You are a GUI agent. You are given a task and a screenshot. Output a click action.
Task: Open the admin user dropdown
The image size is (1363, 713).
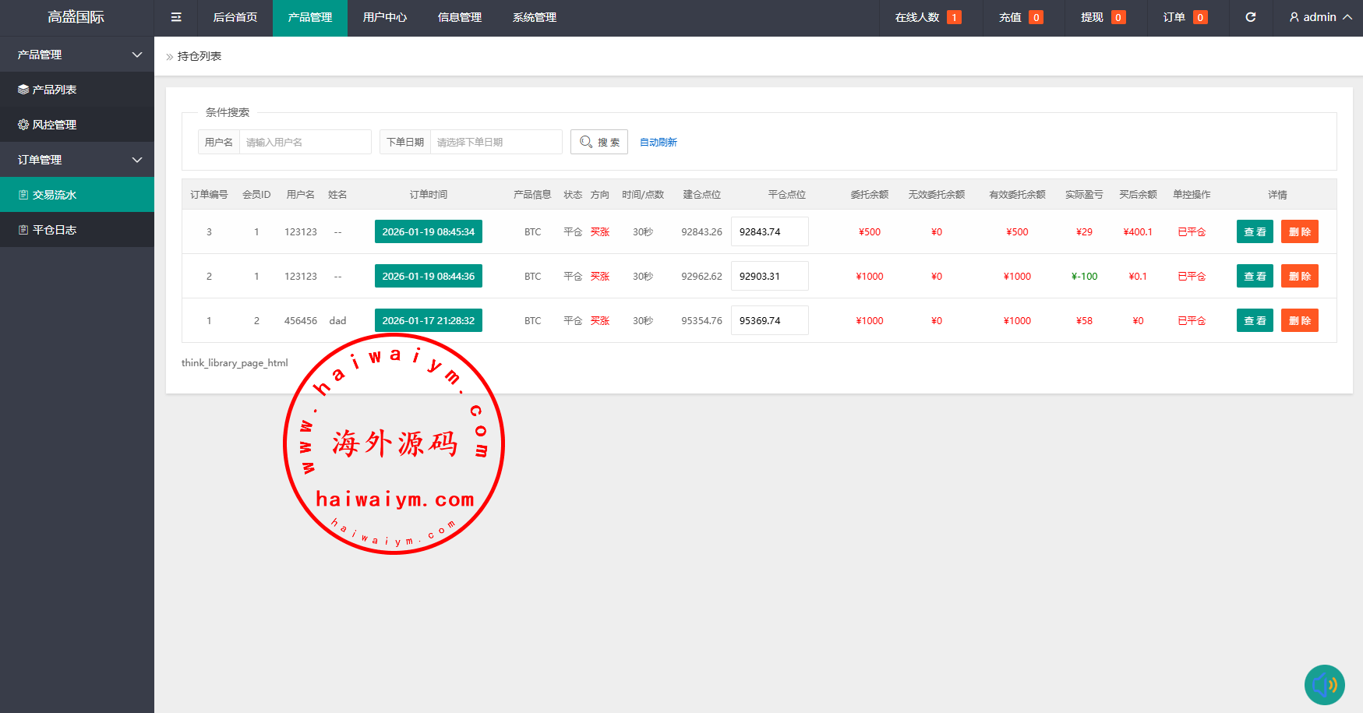click(1320, 17)
